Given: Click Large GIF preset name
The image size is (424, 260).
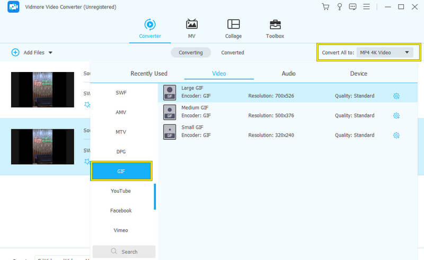Looking at the screenshot, I should tap(192, 88).
